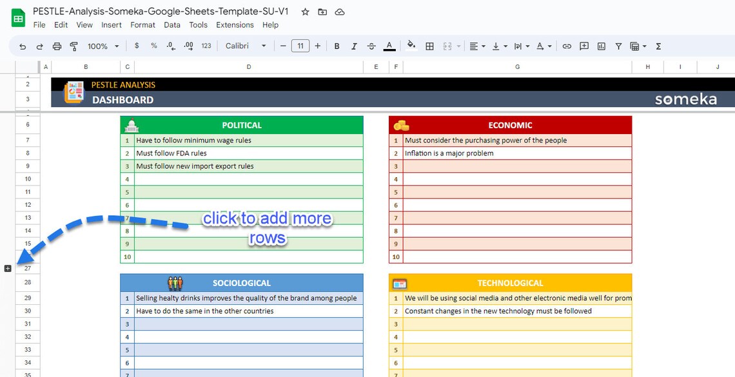Screen dimensions: 735x377
Task: Open the font family dropdown
Action: pos(244,46)
